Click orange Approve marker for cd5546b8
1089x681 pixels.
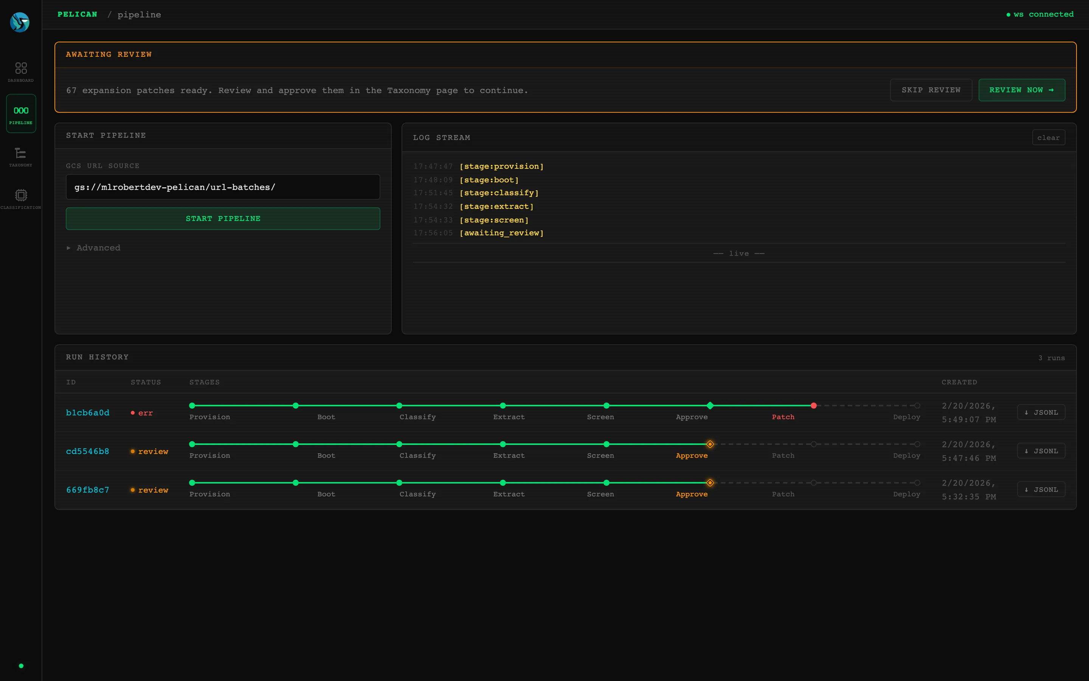pos(710,444)
